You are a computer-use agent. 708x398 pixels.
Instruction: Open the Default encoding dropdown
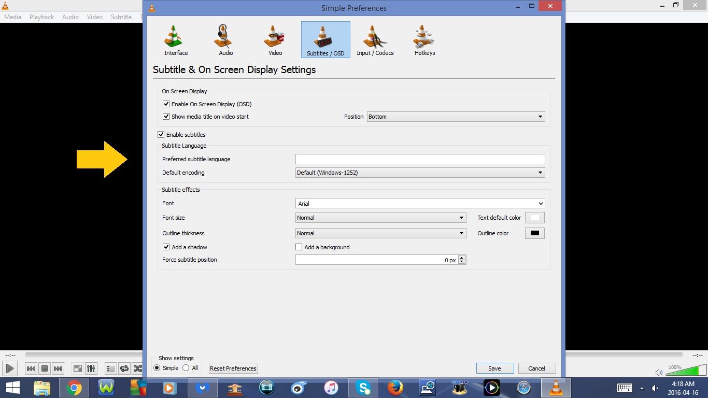[540, 172]
